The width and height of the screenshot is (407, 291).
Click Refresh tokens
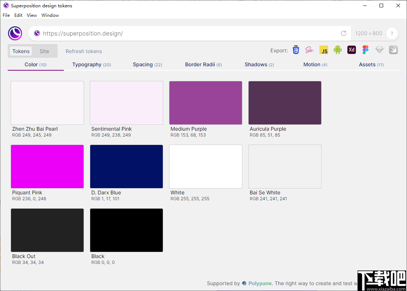point(84,51)
